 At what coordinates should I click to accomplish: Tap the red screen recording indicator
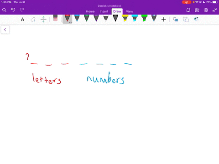point(187,2)
